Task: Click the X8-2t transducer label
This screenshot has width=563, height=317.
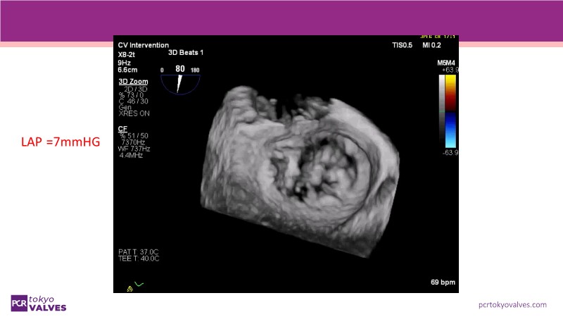Action: tap(127, 54)
